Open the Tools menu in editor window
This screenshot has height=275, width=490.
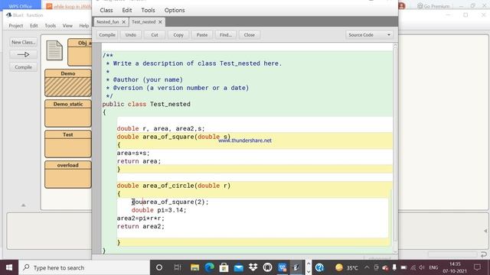[x=148, y=10]
